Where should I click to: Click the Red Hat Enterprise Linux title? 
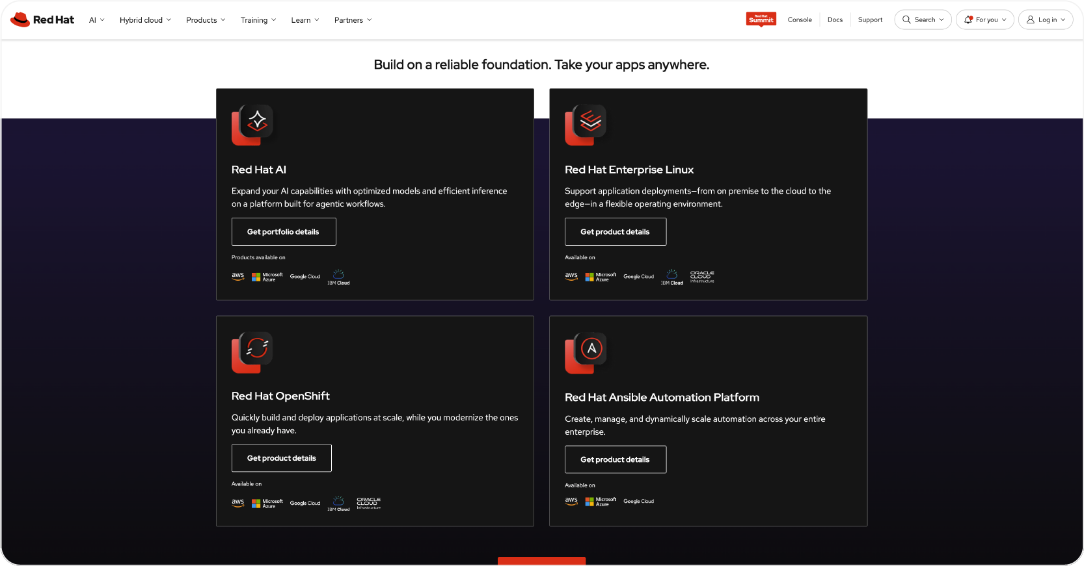(x=629, y=170)
